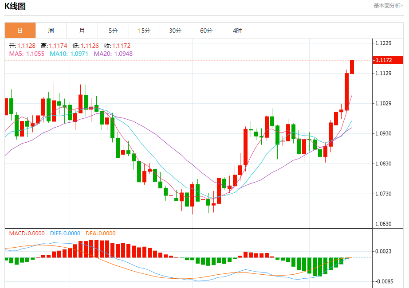
Task: Open the 60分 timeframe tab
Action: click(x=206, y=31)
